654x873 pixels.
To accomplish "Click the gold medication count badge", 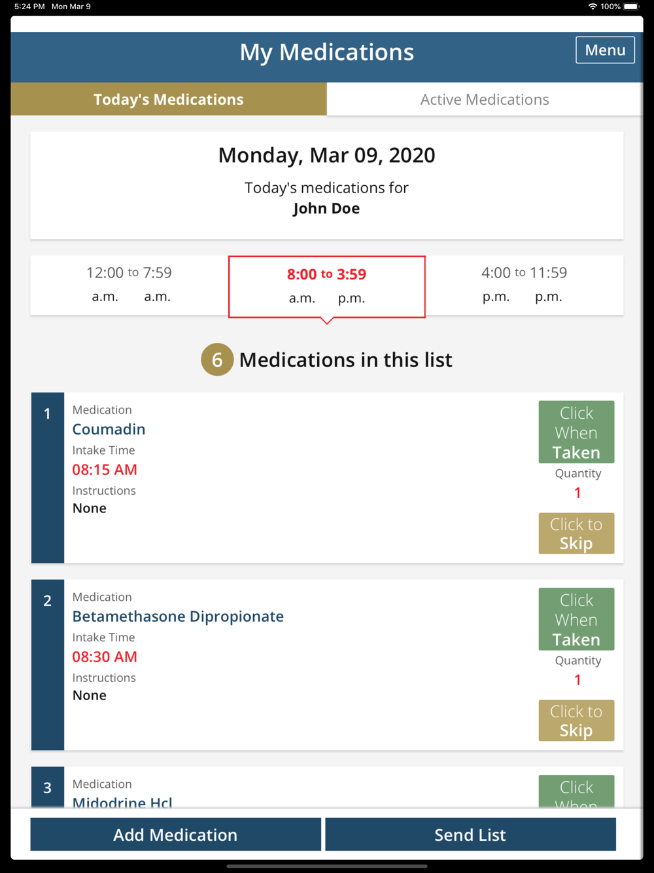I will tap(217, 359).
